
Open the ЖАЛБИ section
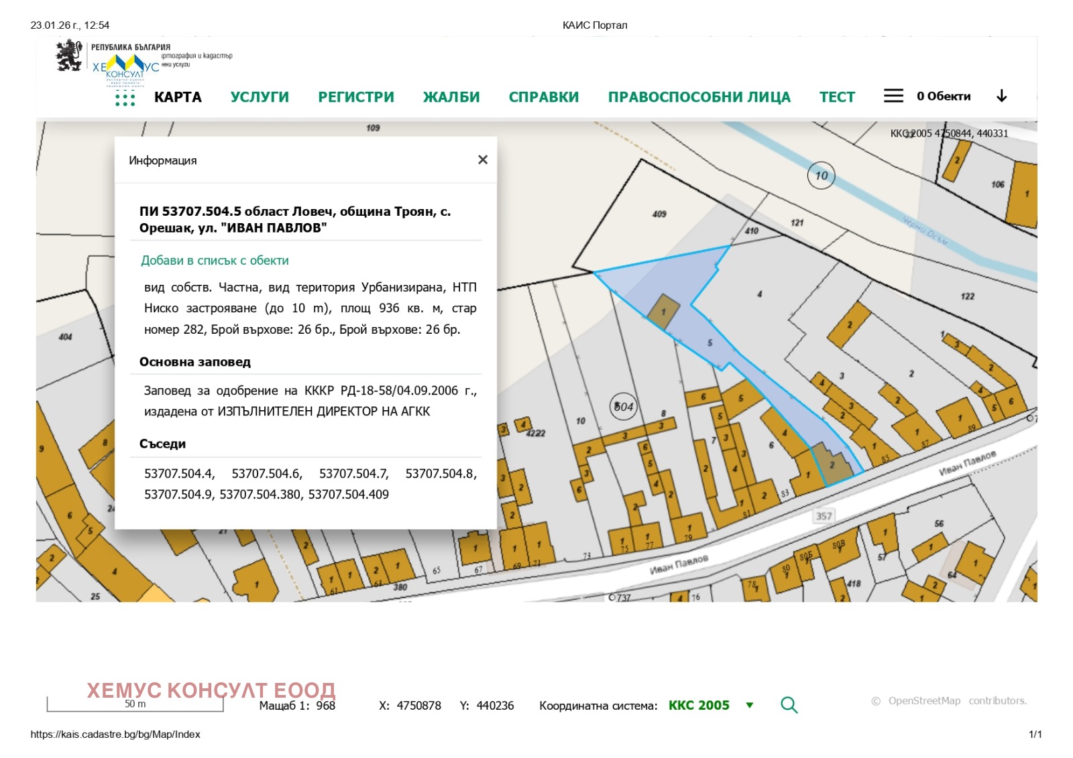[x=450, y=97]
